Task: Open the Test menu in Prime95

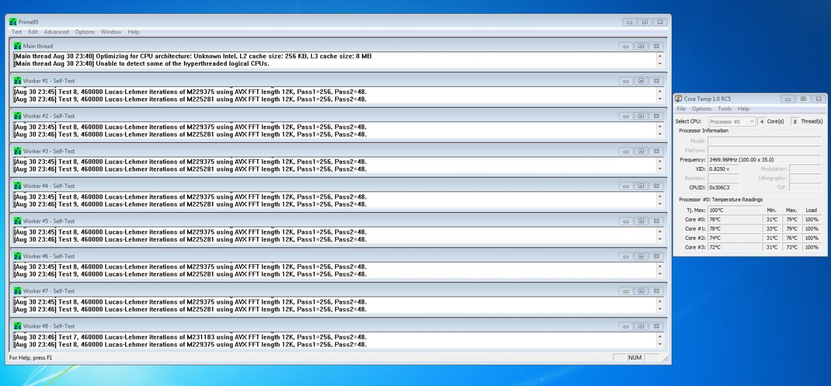Action: [18, 32]
